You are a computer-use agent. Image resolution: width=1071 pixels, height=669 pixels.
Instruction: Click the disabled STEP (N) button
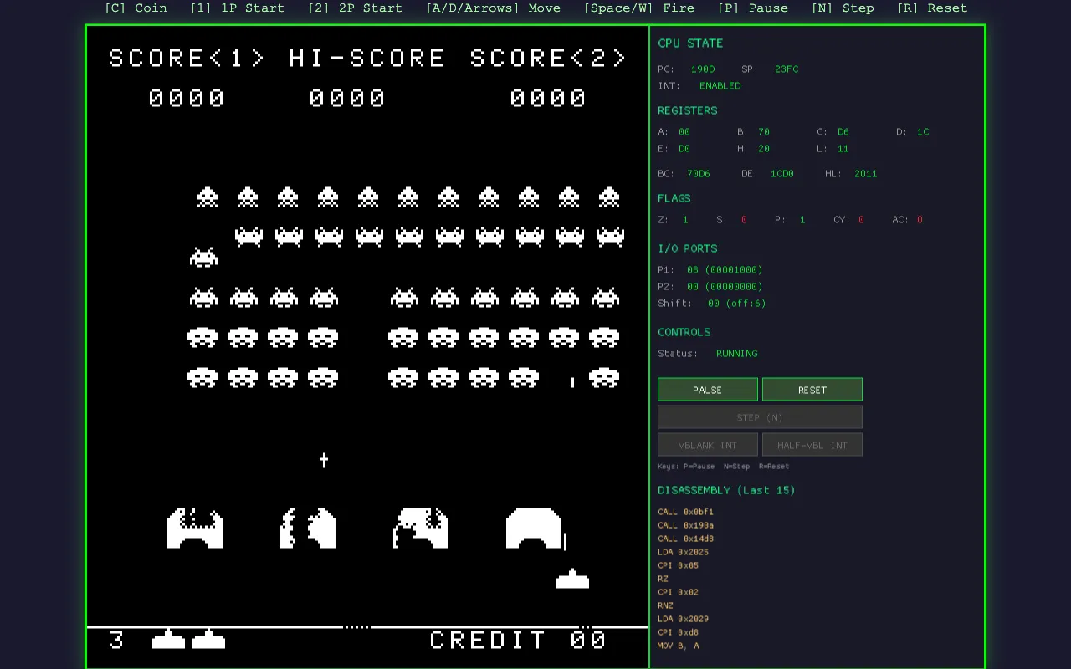tap(760, 417)
